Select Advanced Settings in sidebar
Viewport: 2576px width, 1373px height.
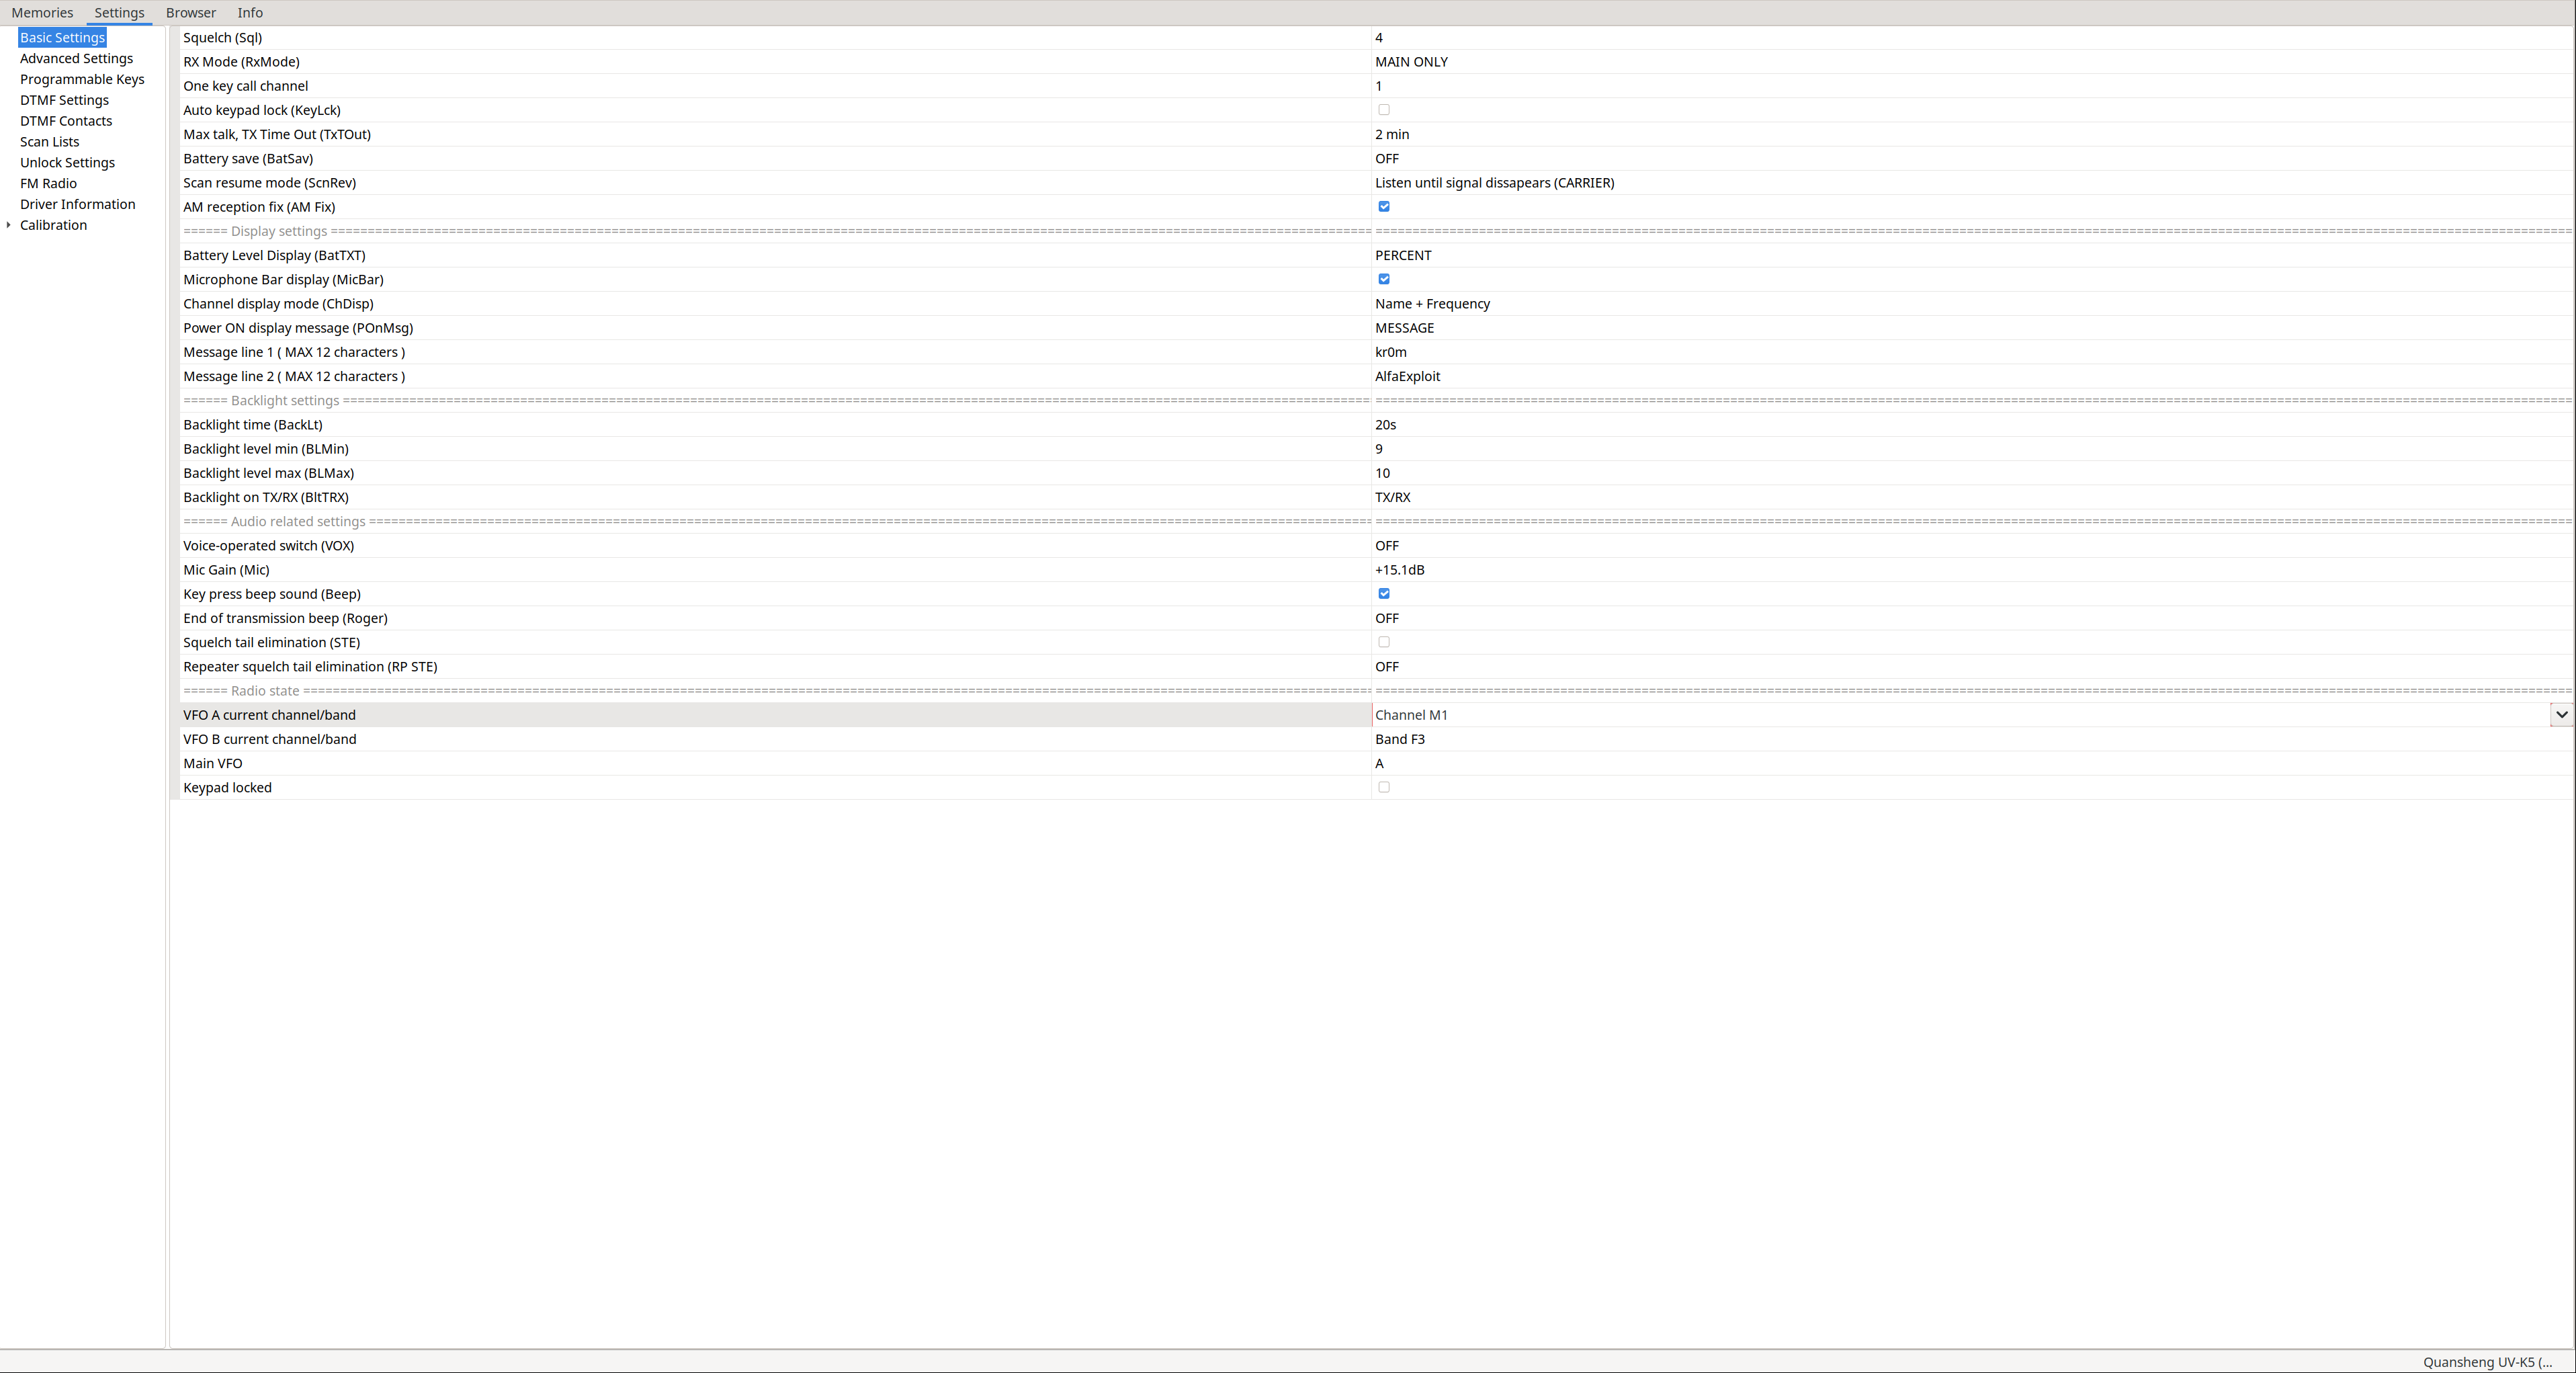(x=76, y=59)
